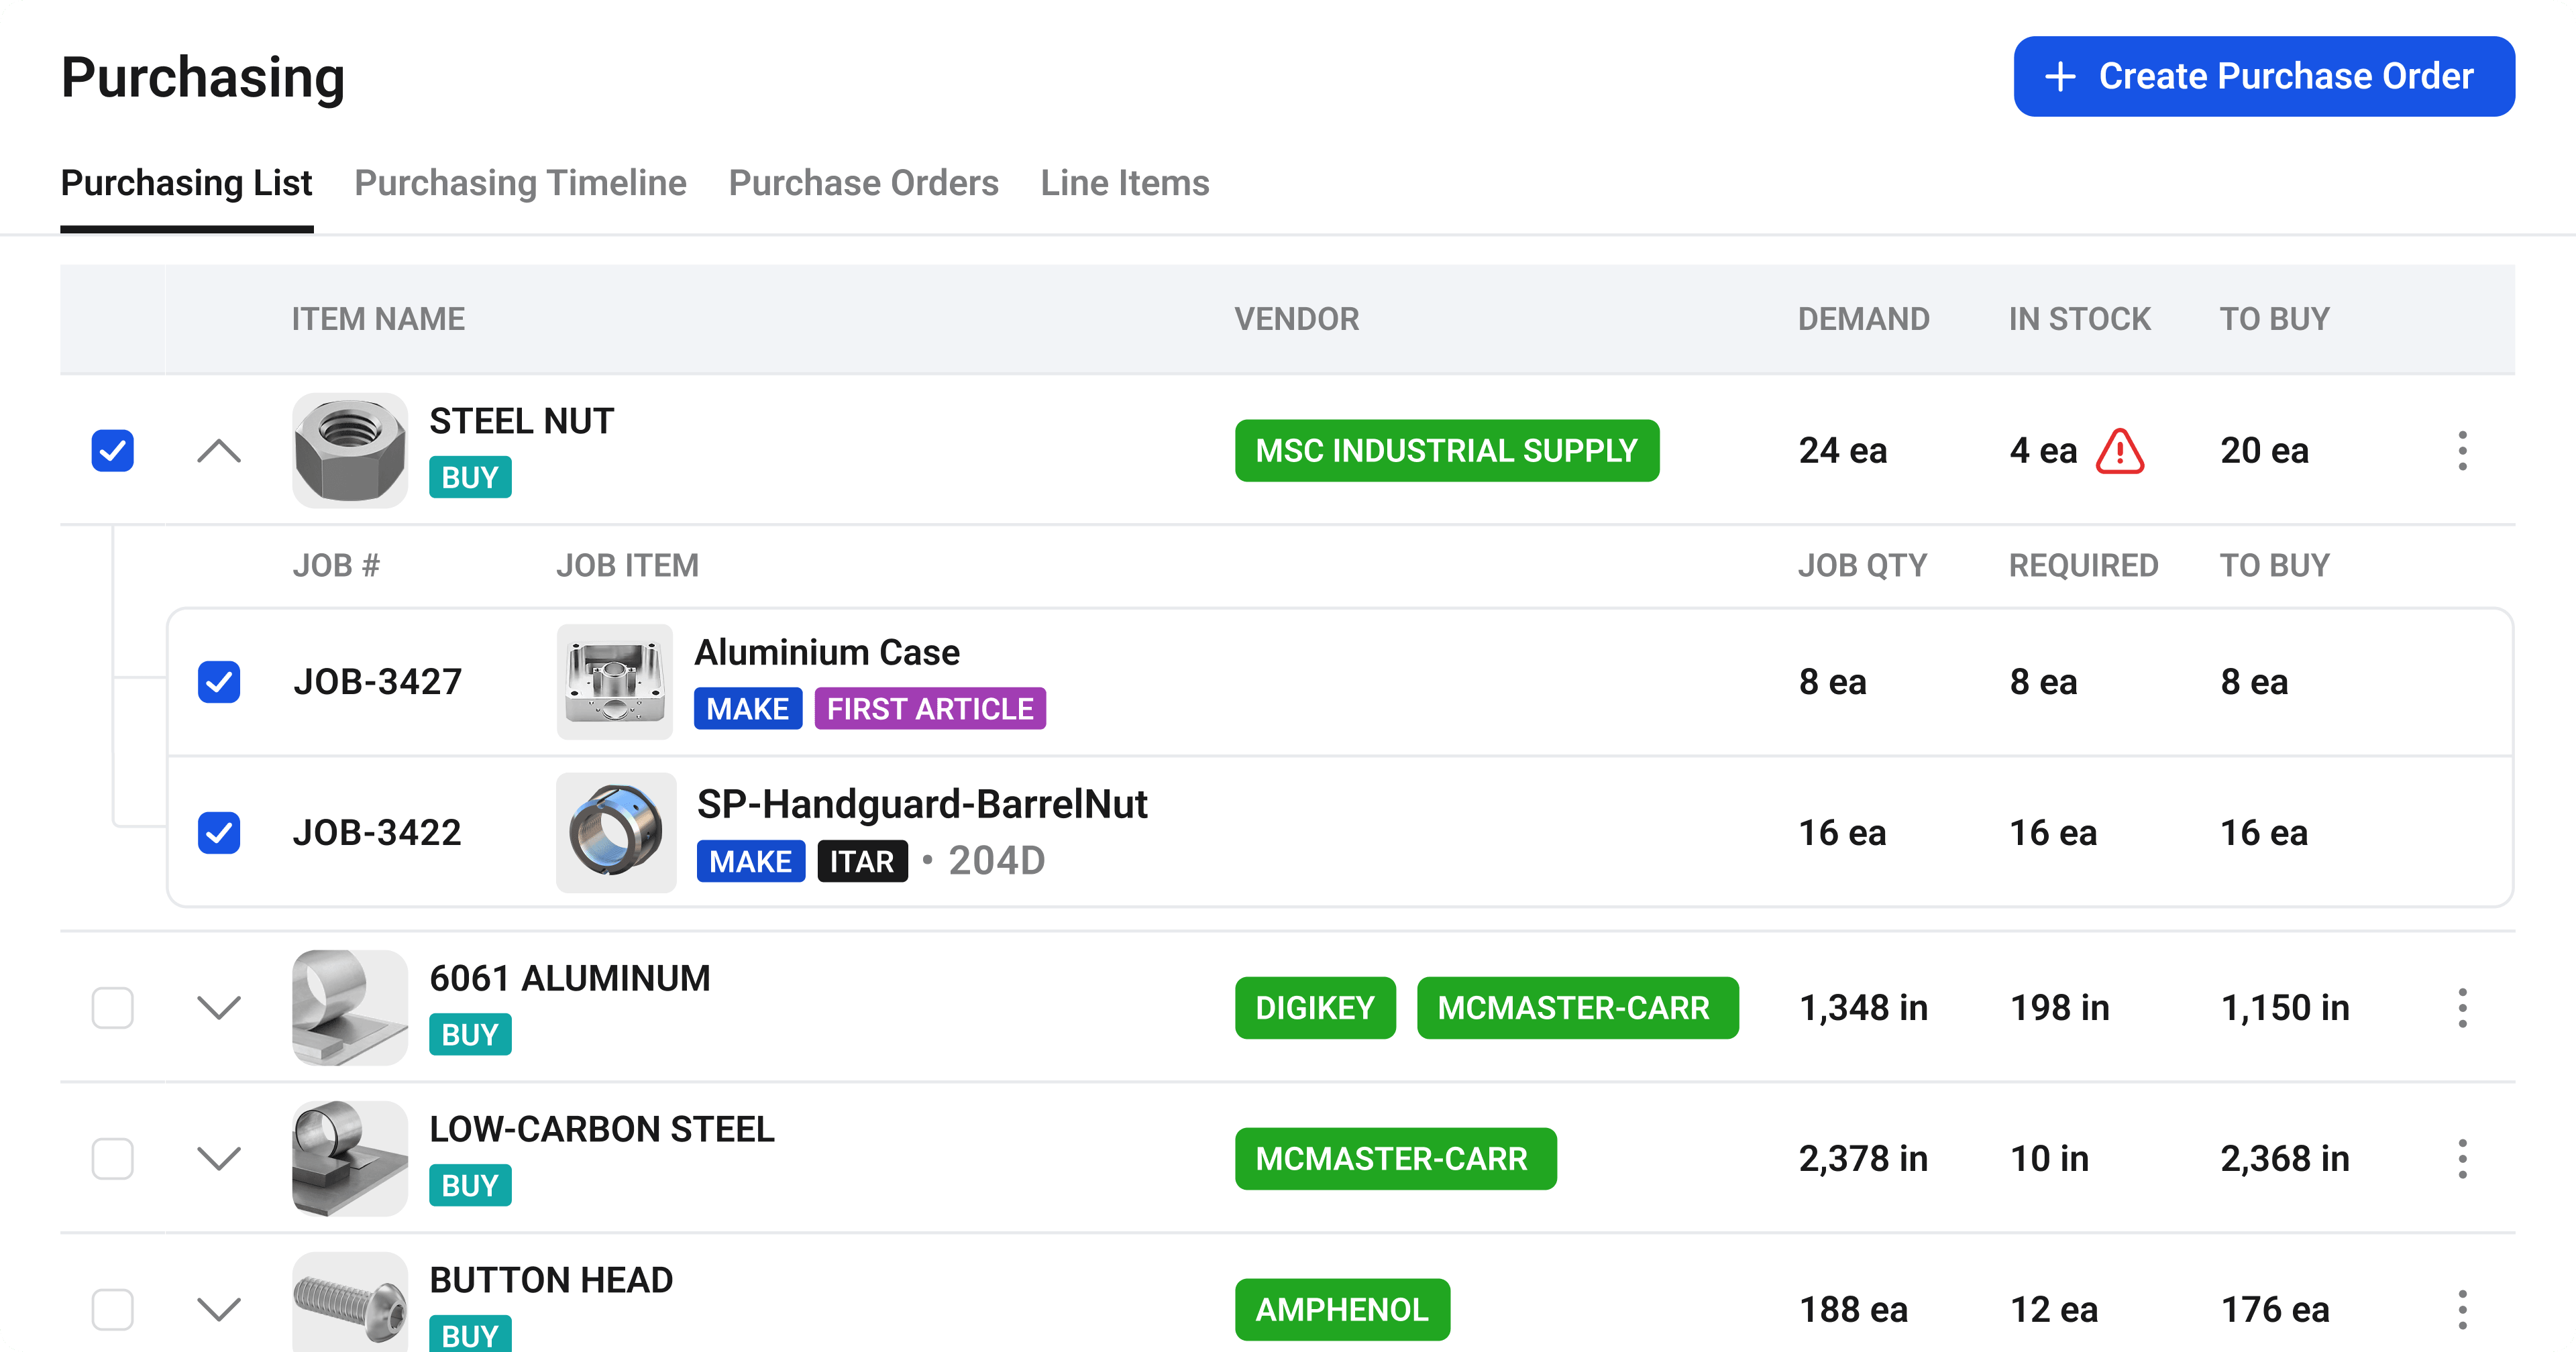Uncheck the JOB-3427 checkbox
The width and height of the screenshot is (2576, 1352).
pyautogui.click(x=219, y=682)
